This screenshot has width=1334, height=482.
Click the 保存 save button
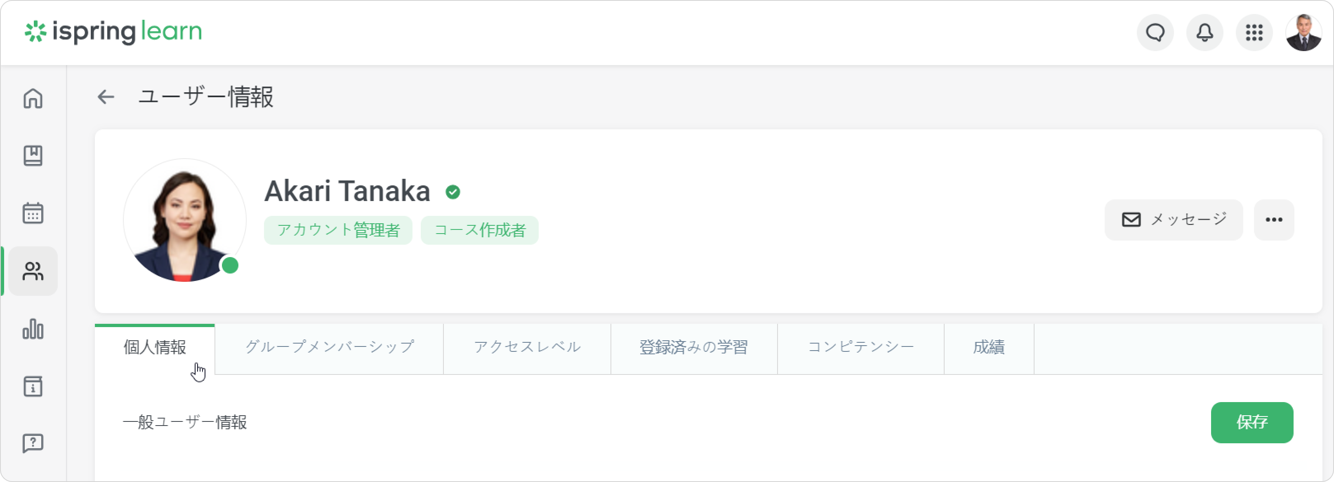pos(1252,423)
